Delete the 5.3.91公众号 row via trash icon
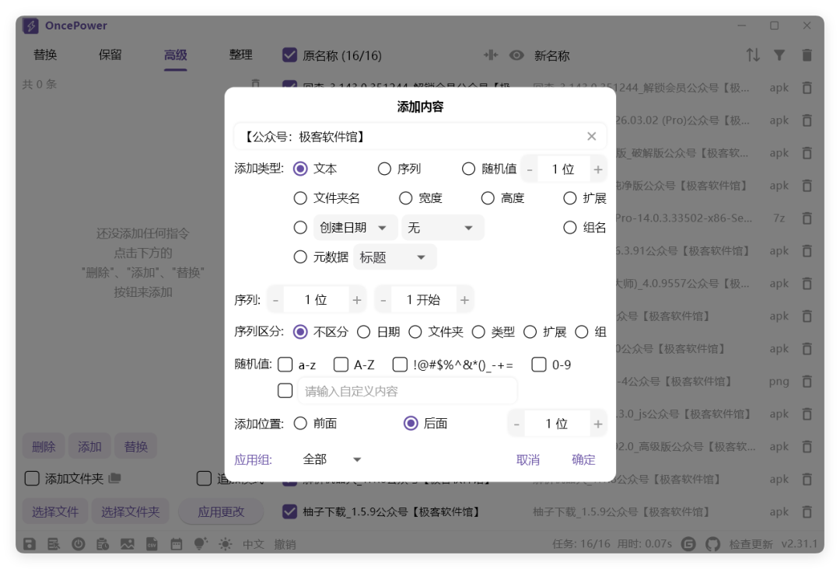The width and height of the screenshot is (840, 569). click(807, 251)
